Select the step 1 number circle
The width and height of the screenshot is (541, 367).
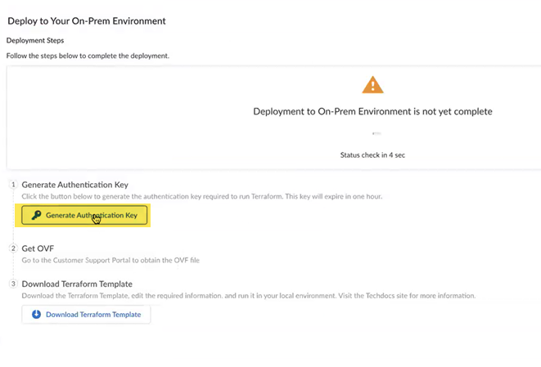[x=13, y=185]
